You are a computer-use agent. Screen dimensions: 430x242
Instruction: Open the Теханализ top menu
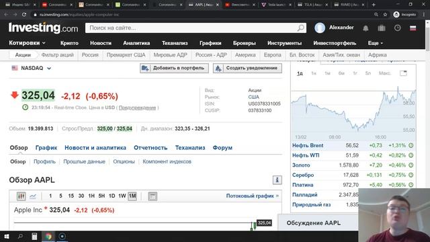pyautogui.click(x=175, y=43)
